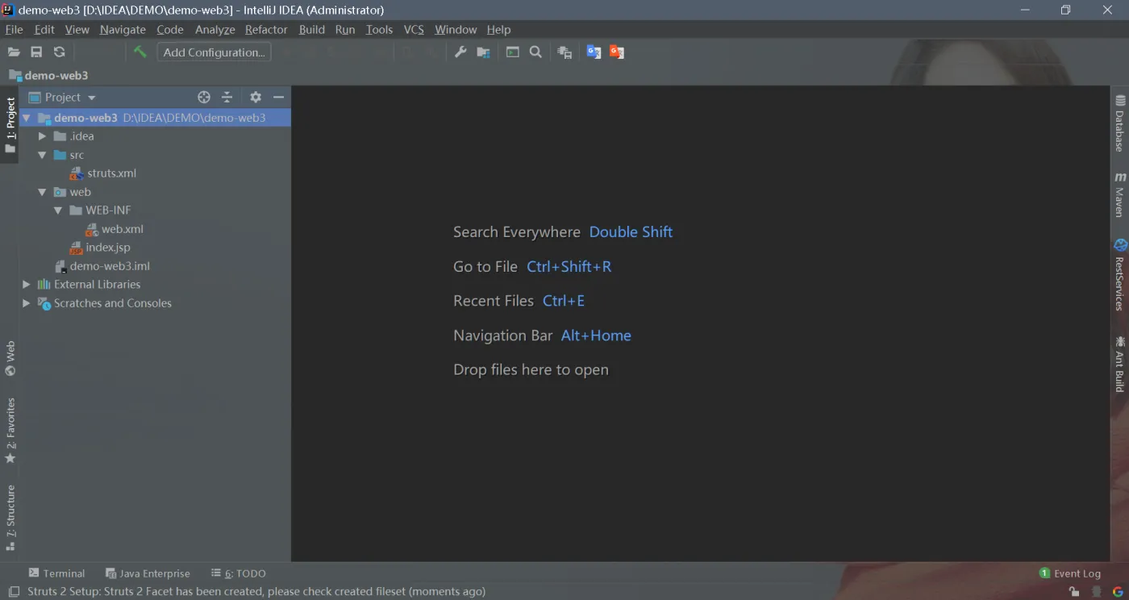The image size is (1129, 600).
Task: Open the Project Structure toolbar icon
Action: [x=483, y=52]
